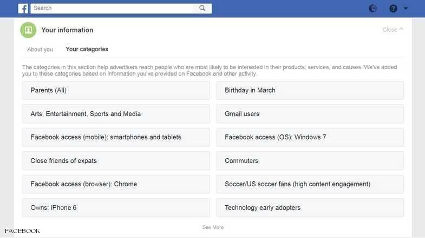Expand the list with See More
The image size is (425, 238).
click(213, 227)
